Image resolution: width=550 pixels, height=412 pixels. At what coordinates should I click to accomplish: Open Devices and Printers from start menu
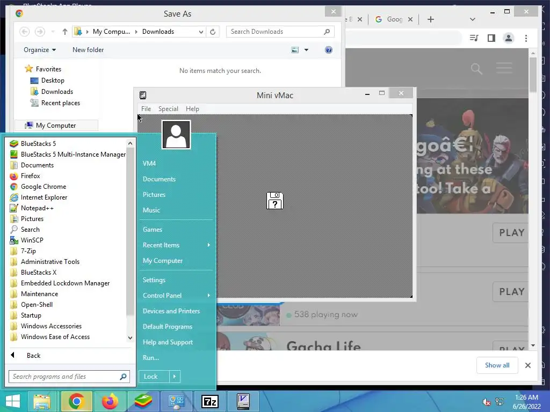coord(171,311)
